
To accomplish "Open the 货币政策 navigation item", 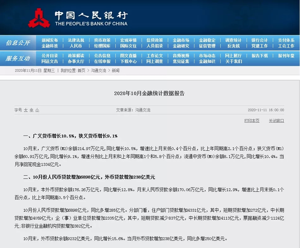I will point(102,40).
